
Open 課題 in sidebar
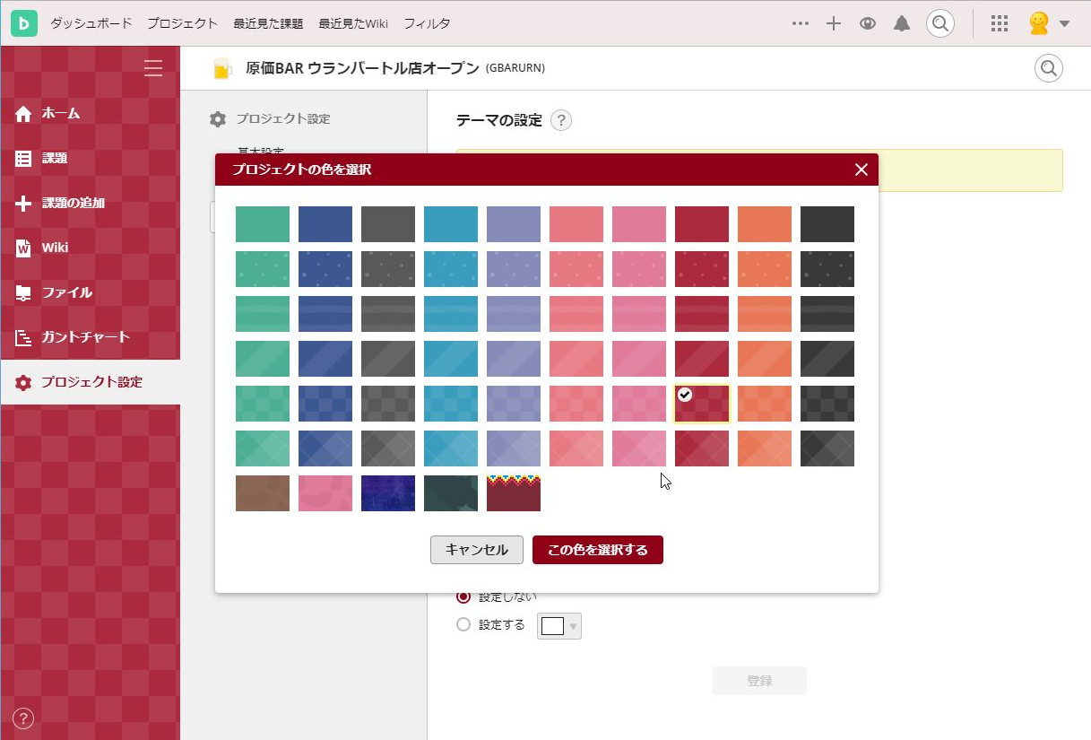[90, 158]
